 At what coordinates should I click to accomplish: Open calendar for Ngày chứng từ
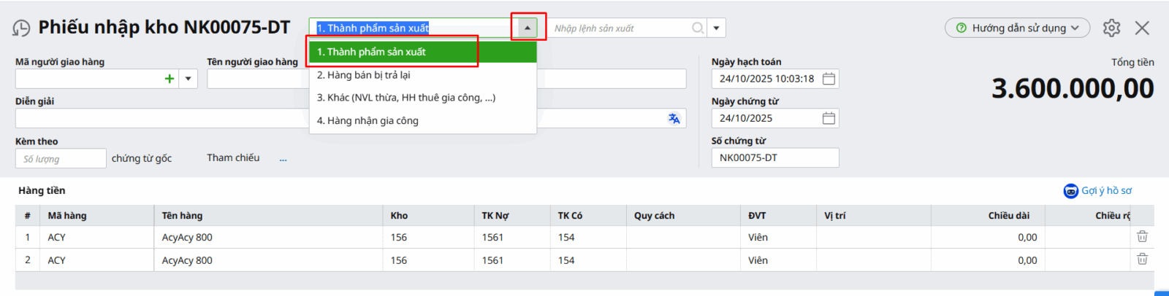(x=829, y=118)
